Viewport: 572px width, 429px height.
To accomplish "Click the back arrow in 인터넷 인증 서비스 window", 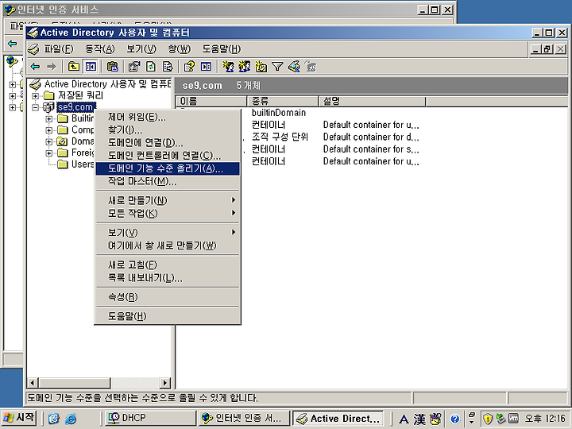I will [x=12, y=44].
